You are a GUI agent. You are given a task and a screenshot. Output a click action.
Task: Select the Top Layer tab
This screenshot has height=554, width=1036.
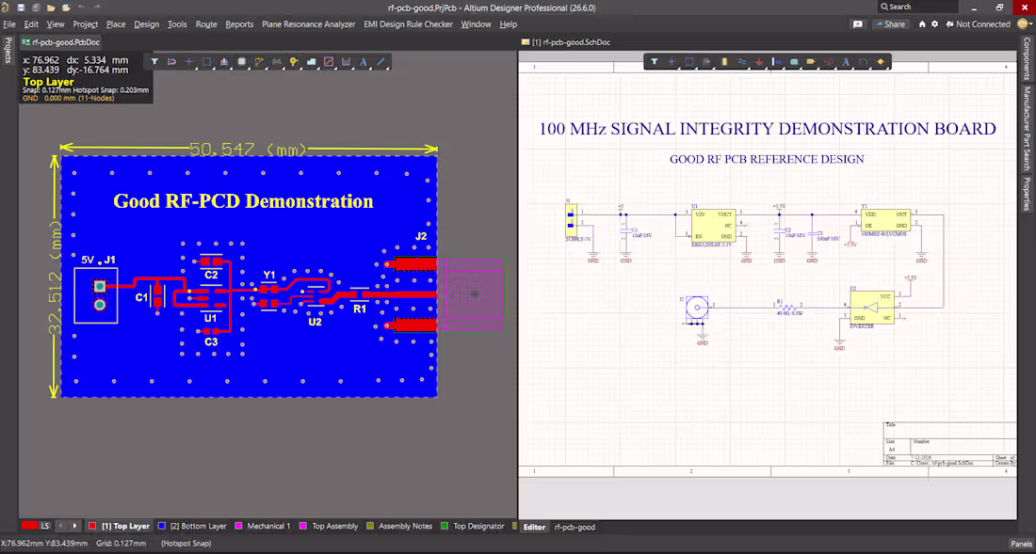[x=120, y=527]
